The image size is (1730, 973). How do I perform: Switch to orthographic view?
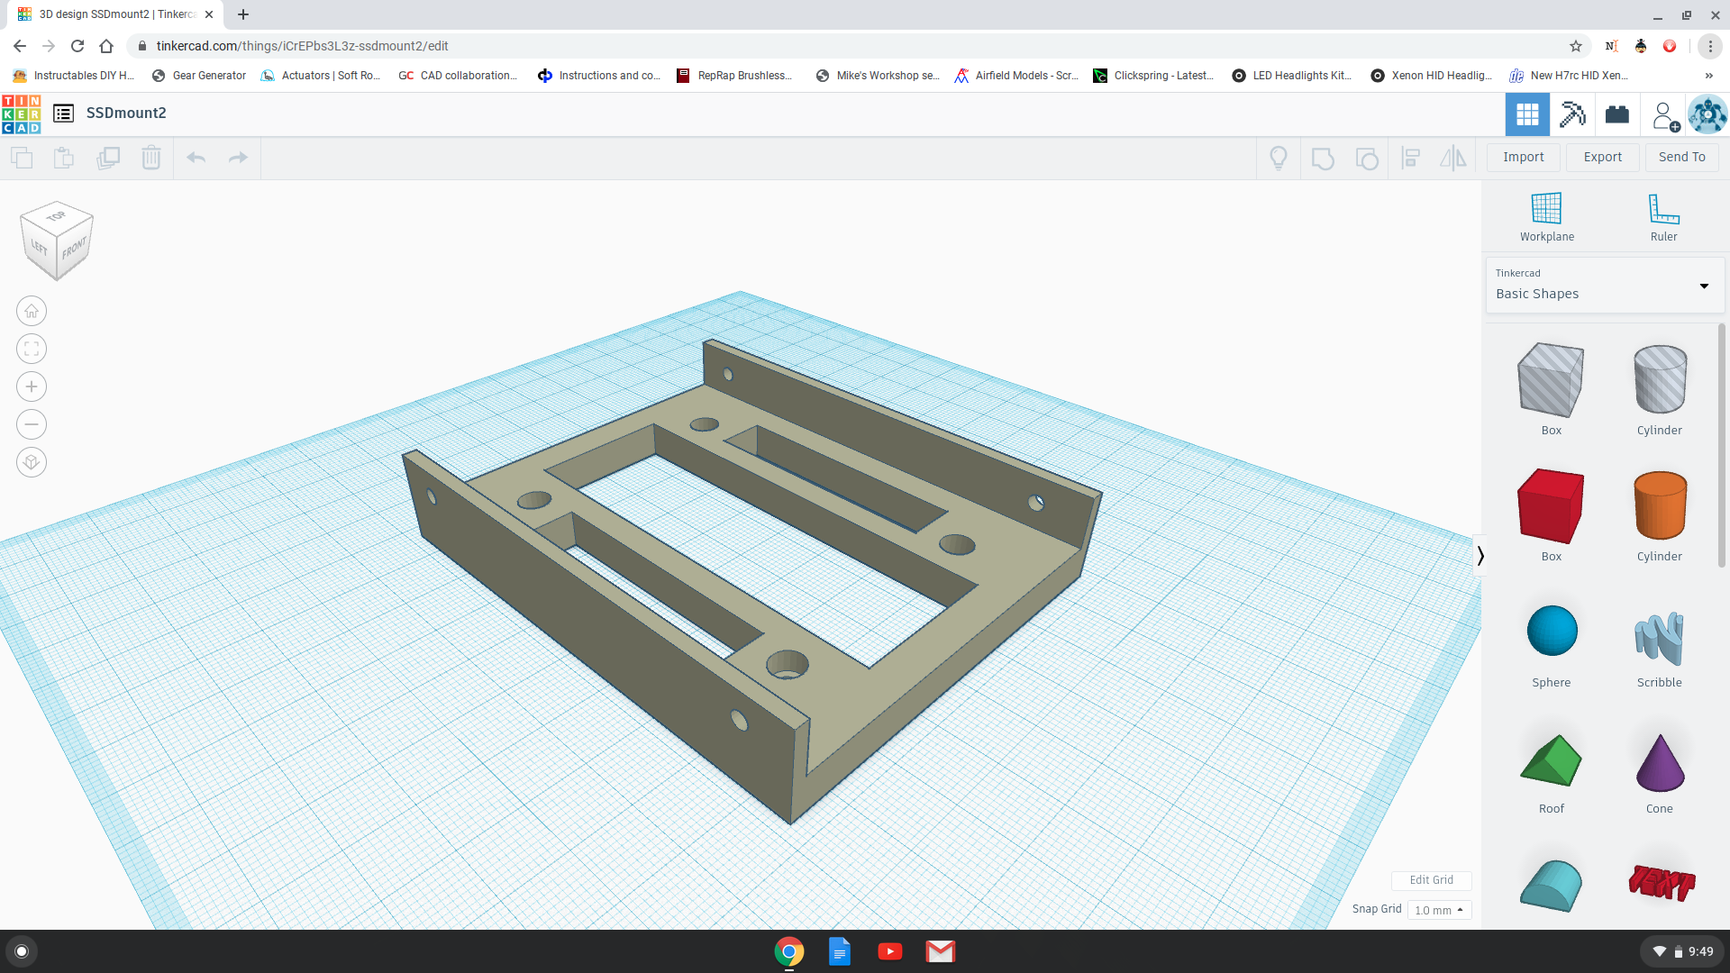[x=32, y=461]
